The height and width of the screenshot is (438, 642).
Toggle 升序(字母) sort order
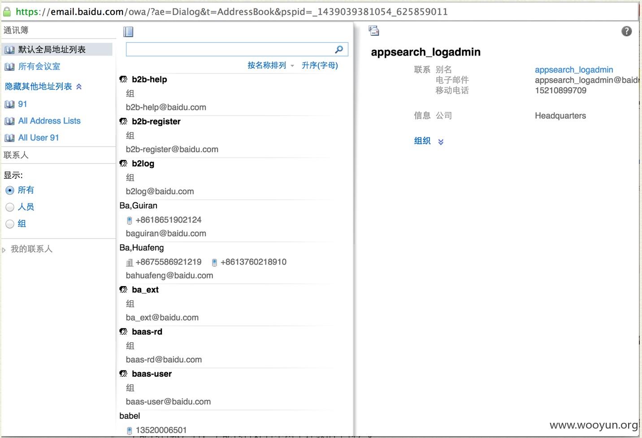pos(320,65)
